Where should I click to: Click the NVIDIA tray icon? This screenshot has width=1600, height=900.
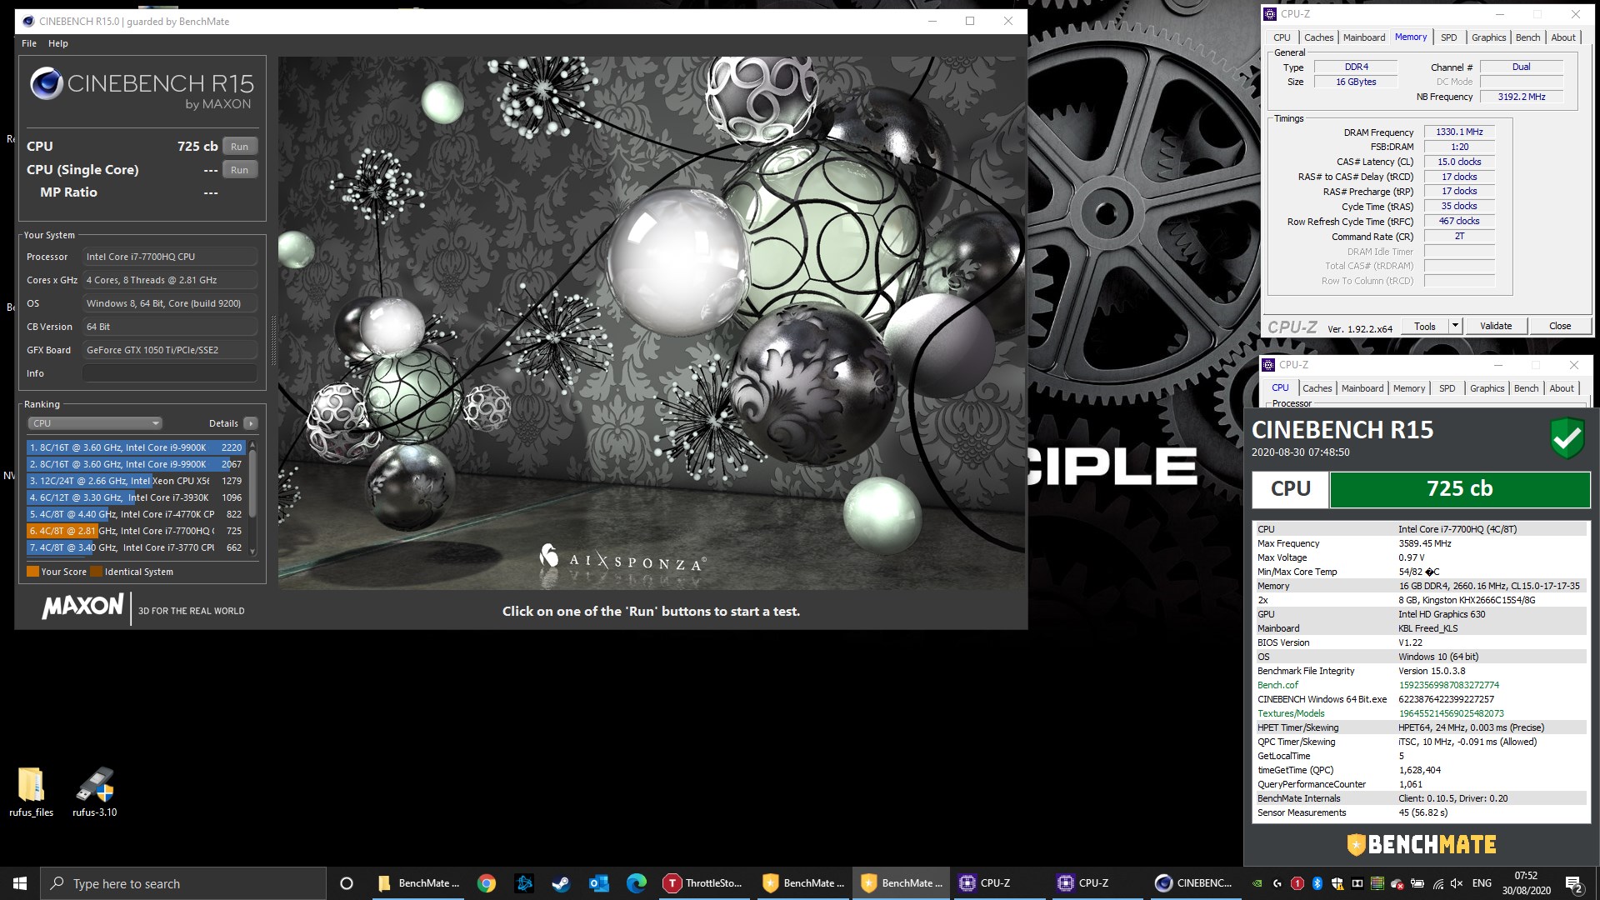click(x=1257, y=883)
